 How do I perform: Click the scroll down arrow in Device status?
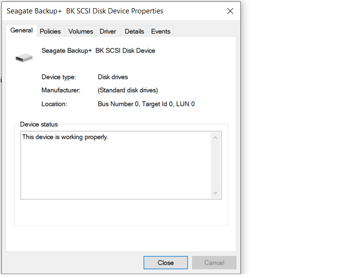click(215, 193)
